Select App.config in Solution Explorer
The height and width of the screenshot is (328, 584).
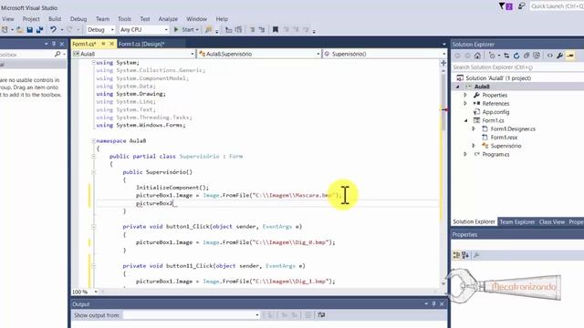click(x=495, y=112)
